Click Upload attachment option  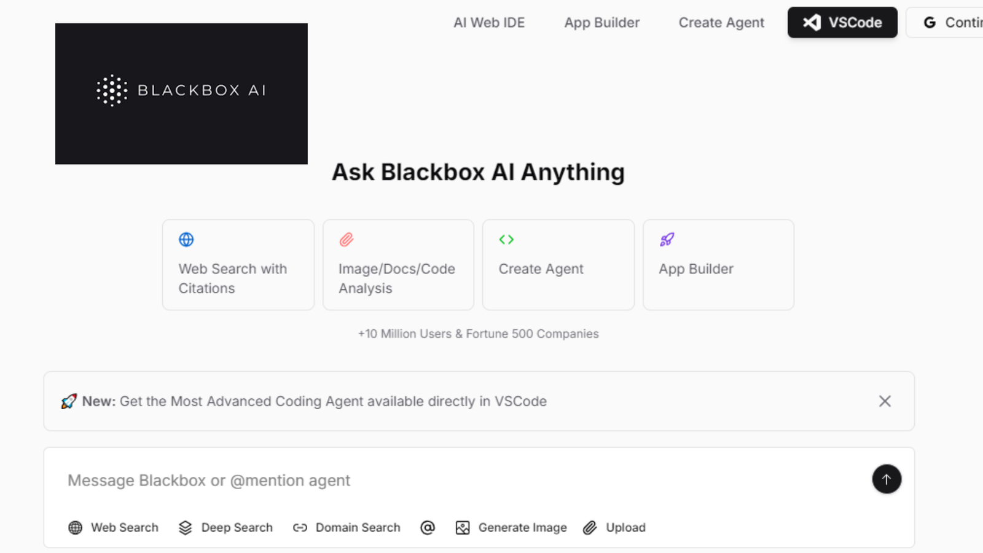tap(614, 527)
